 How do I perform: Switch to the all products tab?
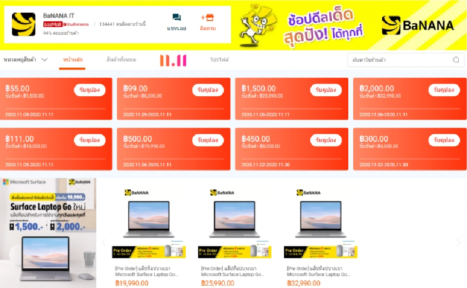[x=121, y=59]
